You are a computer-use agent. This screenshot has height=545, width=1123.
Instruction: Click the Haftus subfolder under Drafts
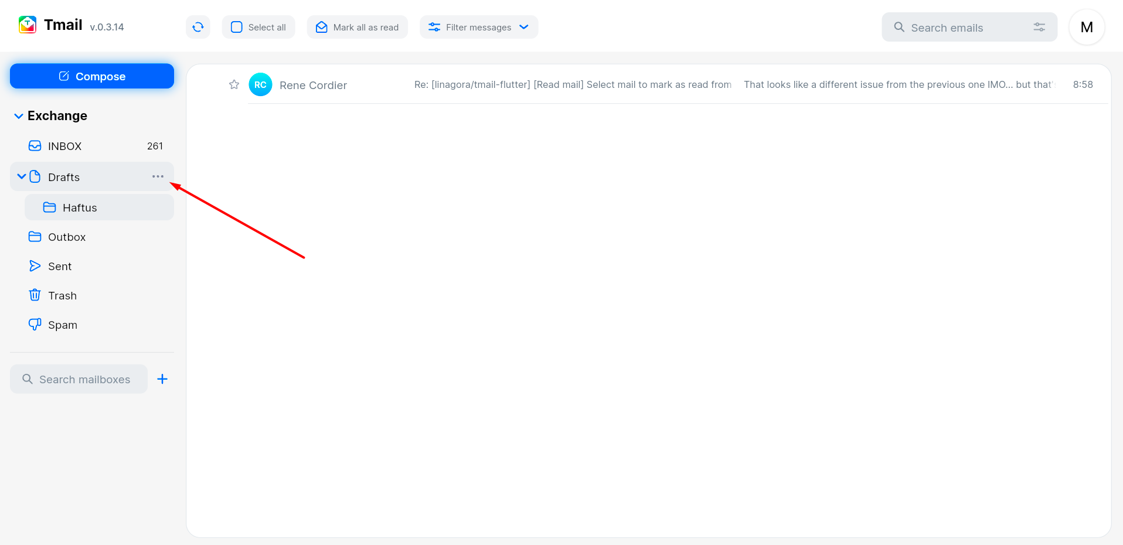(80, 207)
